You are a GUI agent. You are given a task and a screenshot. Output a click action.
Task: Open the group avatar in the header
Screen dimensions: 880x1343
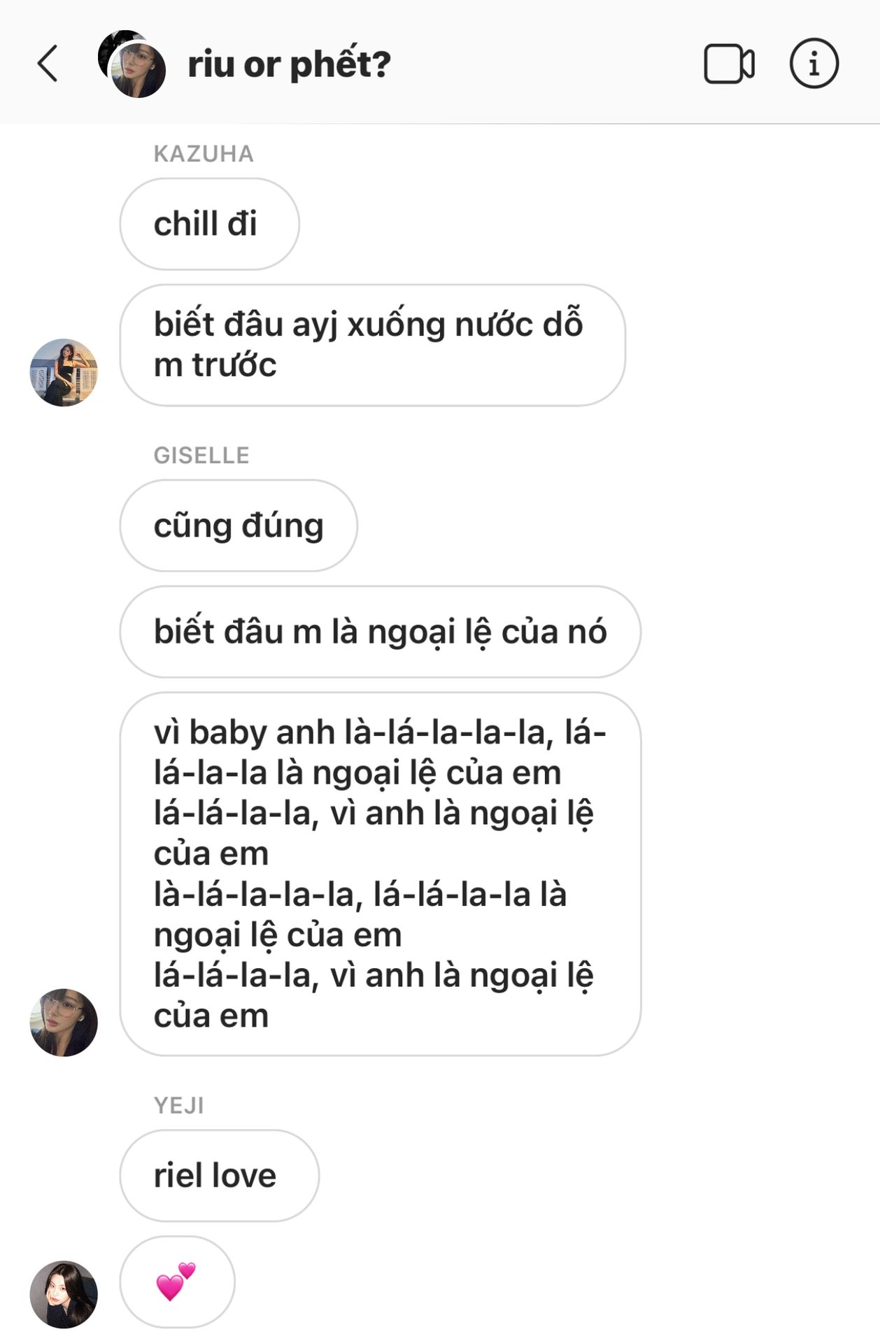132,64
